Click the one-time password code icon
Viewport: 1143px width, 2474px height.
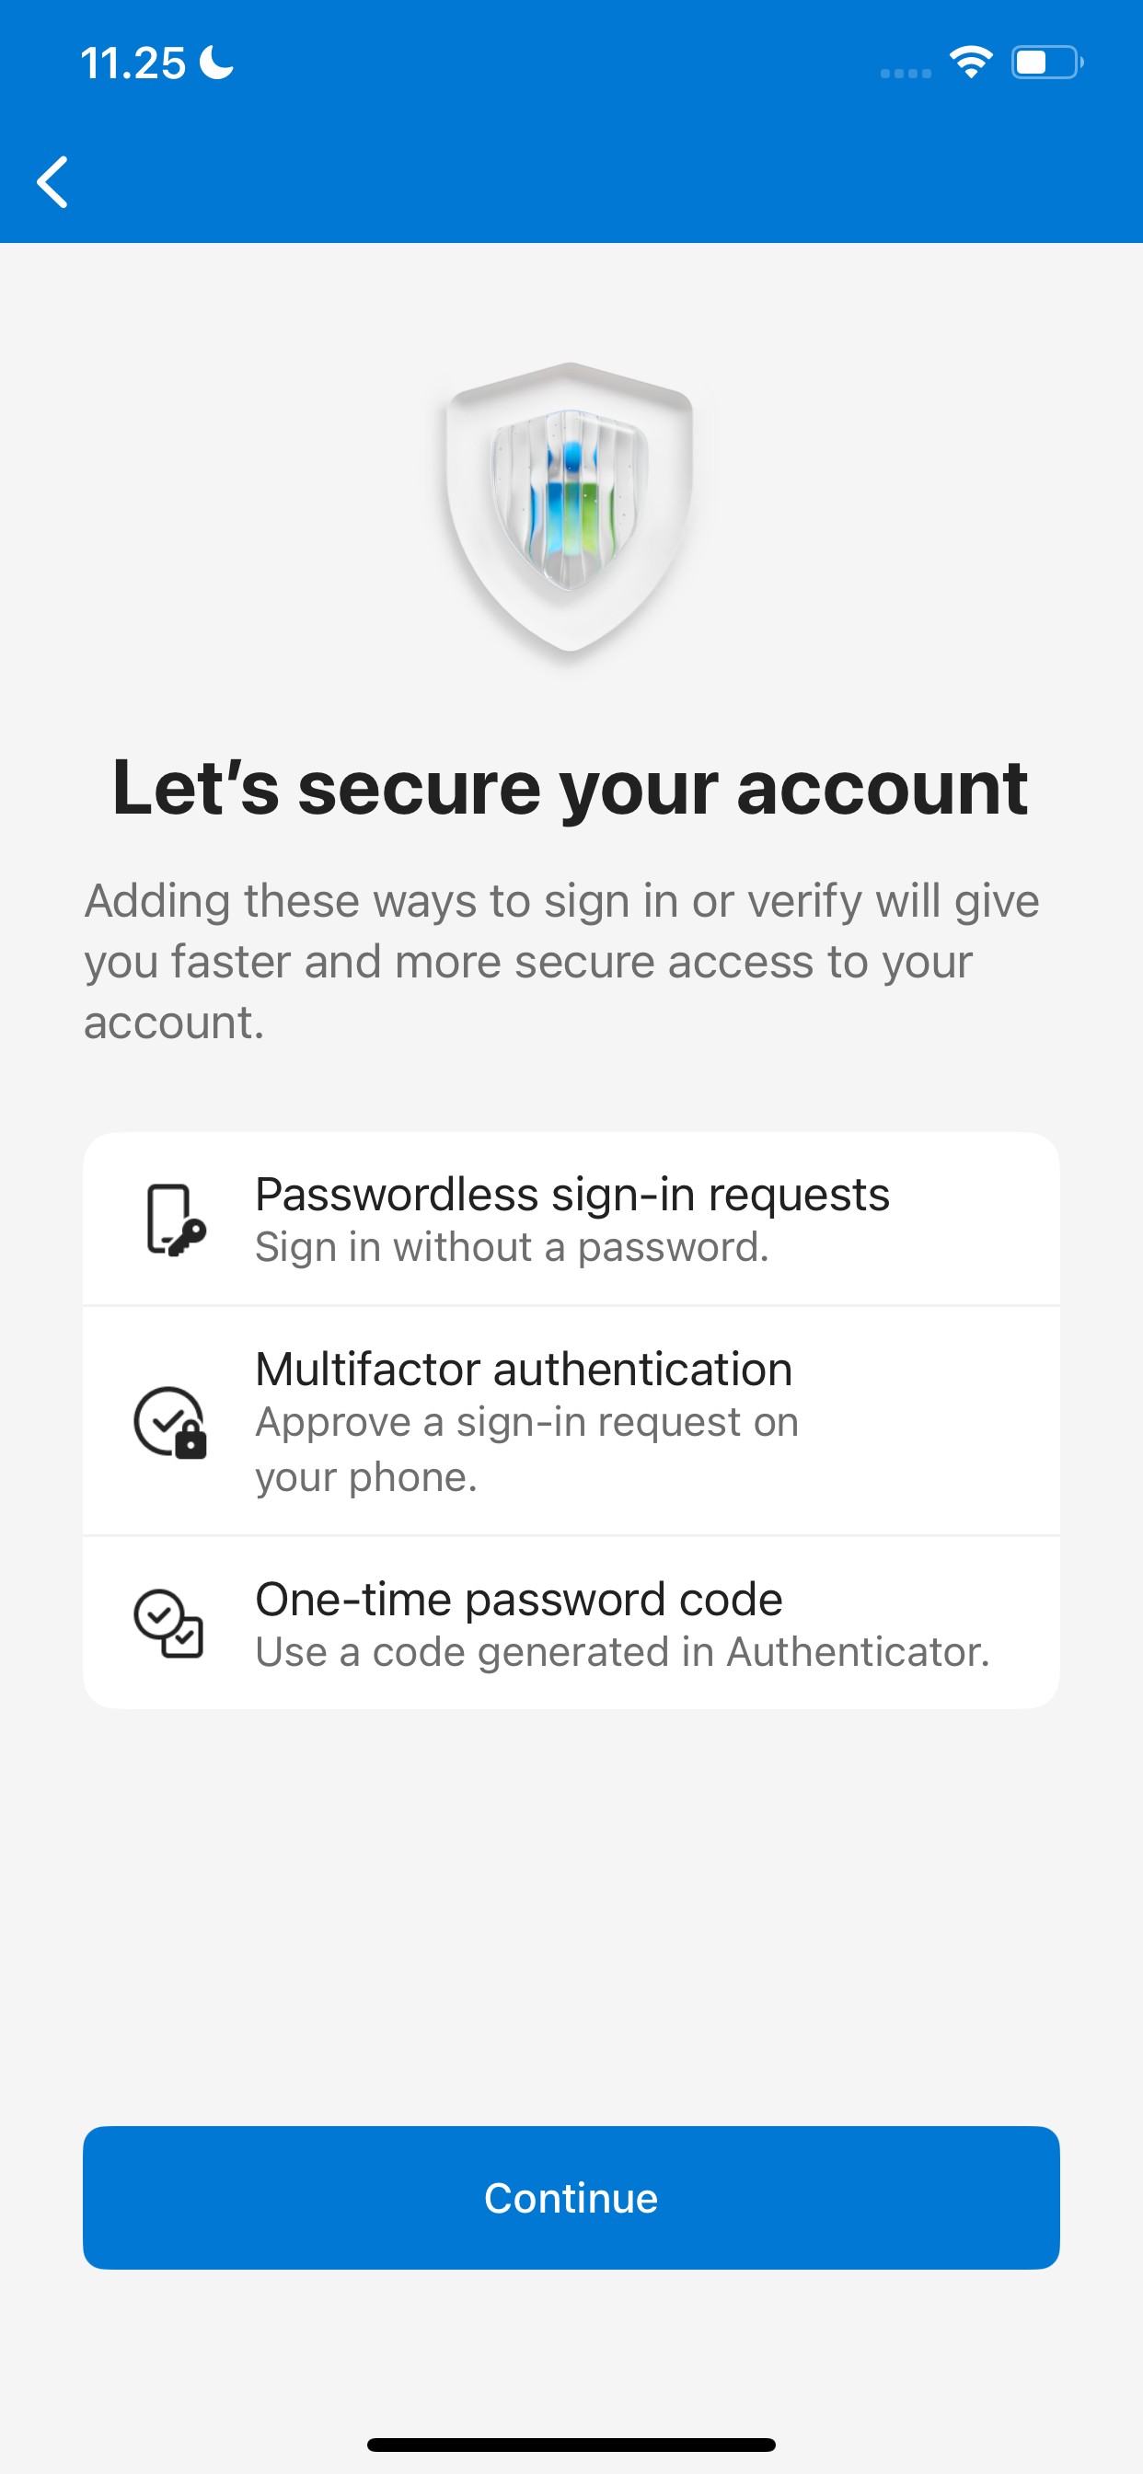[169, 1623]
